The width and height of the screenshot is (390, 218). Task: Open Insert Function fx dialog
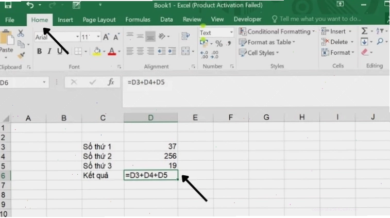[x=111, y=82]
